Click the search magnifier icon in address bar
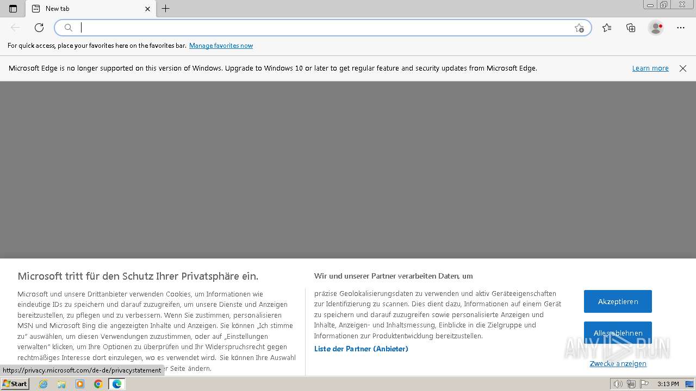696x391 pixels. click(69, 28)
